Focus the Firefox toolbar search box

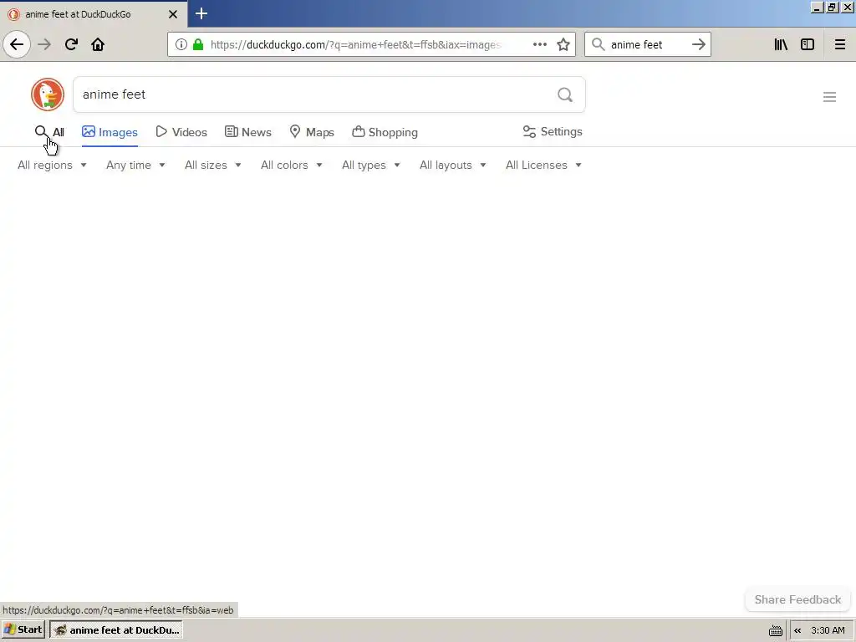click(648, 44)
